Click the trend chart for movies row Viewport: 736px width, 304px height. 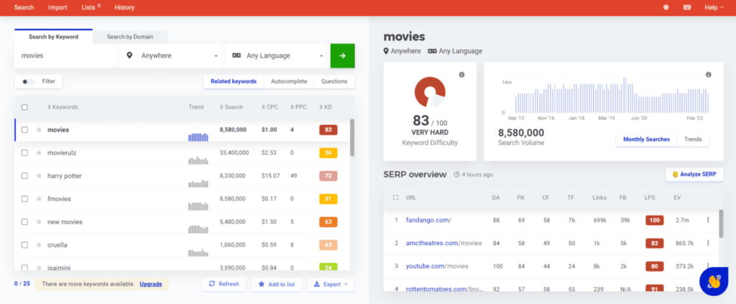point(198,137)
